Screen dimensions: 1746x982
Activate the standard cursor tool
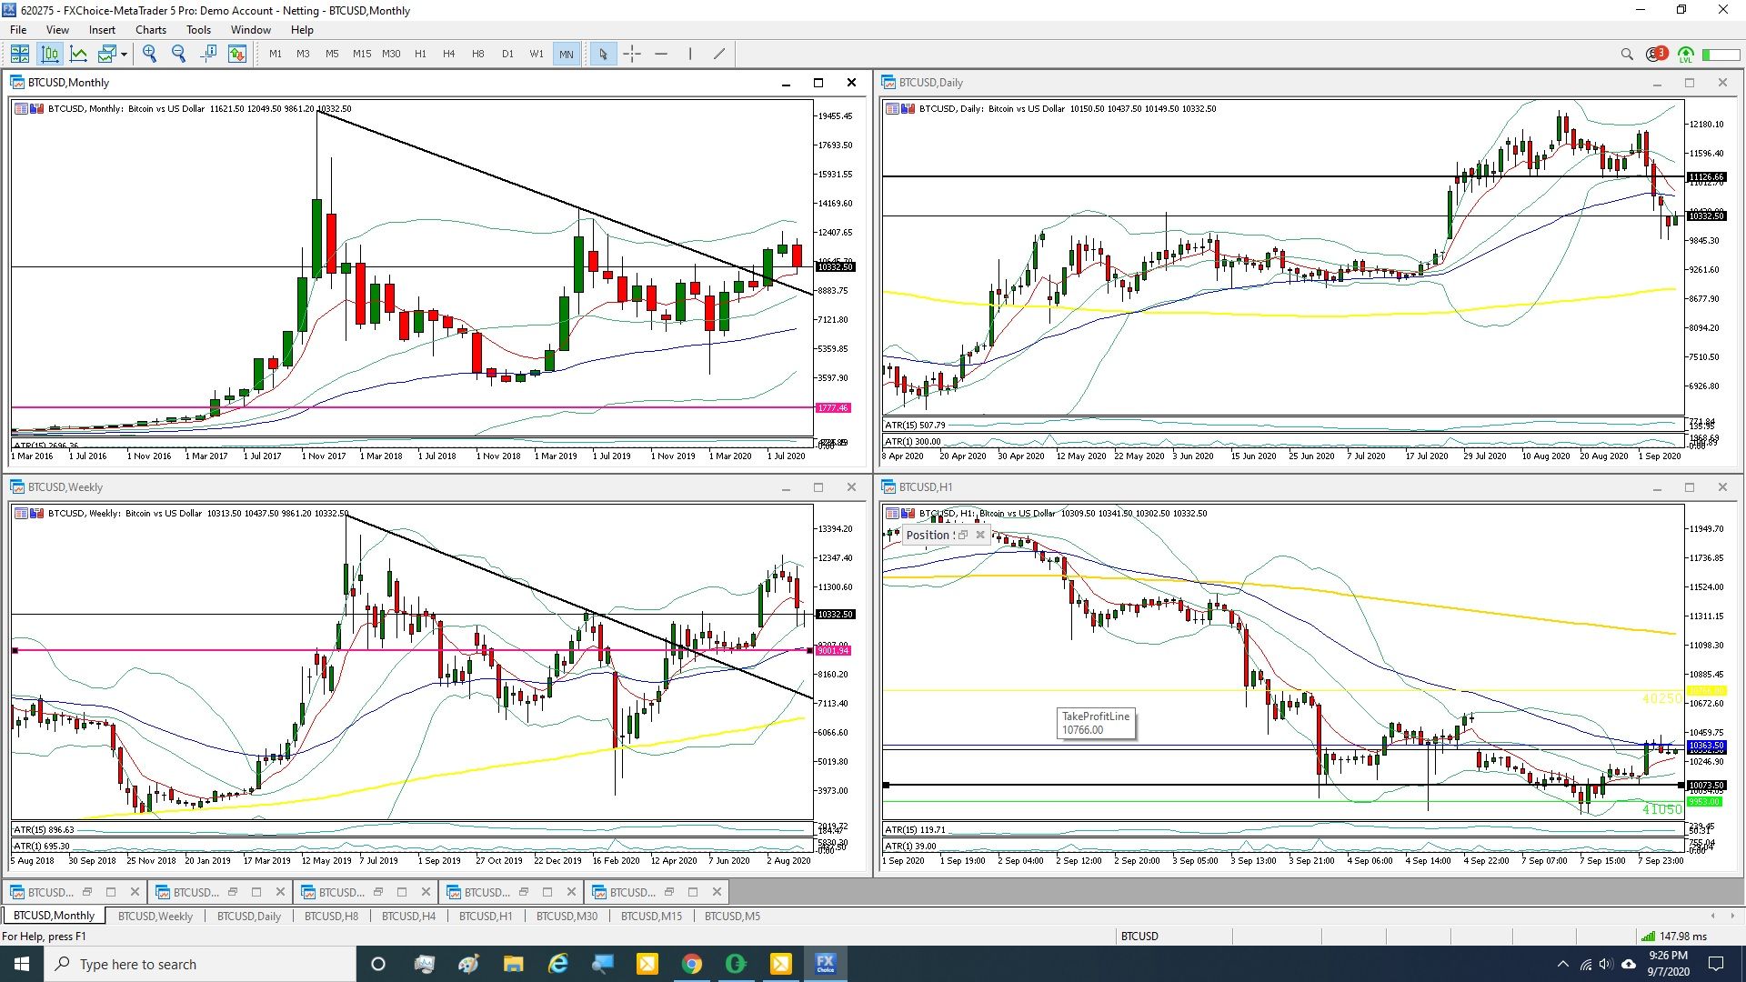pyautogui.click(x=603, y=54)
